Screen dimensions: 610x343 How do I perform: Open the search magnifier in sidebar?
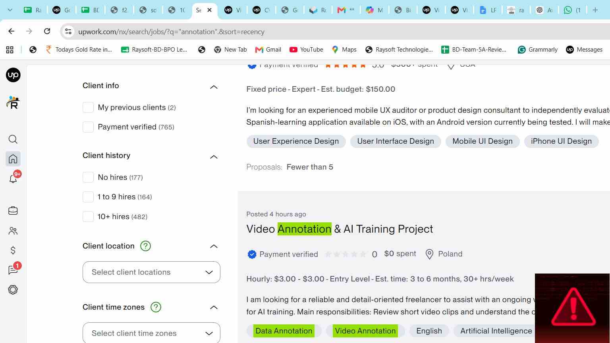pyautogui.click(x=13, y=139)
